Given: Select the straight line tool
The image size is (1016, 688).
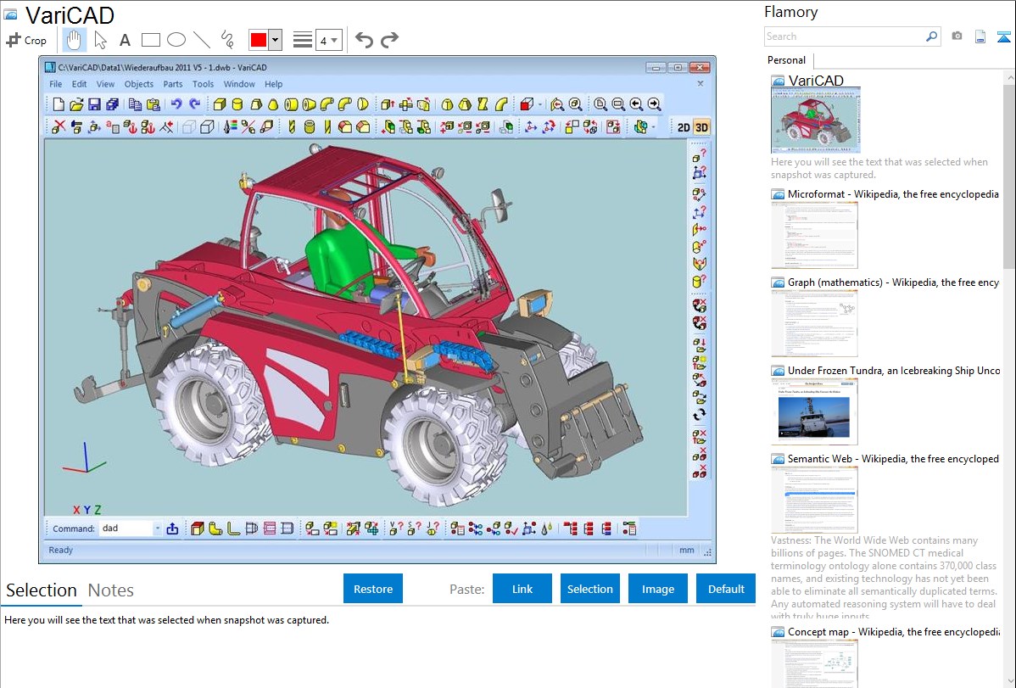Looking at the screenshot, I should (x=202, y=40).
